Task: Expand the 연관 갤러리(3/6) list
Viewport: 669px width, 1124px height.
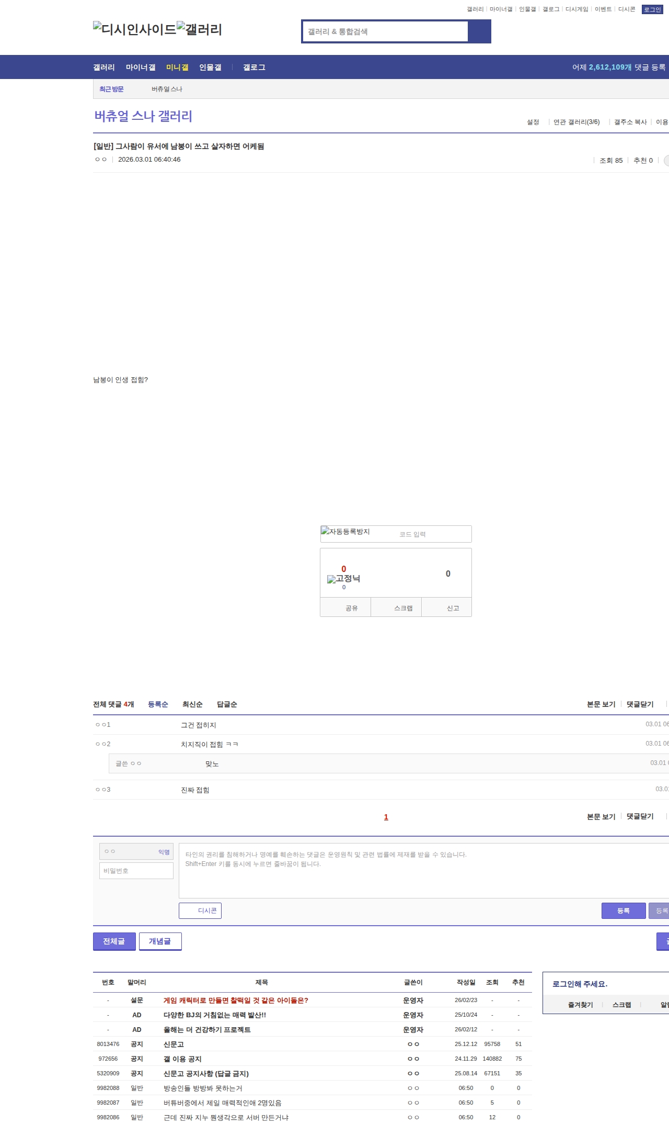Action: 576,122
